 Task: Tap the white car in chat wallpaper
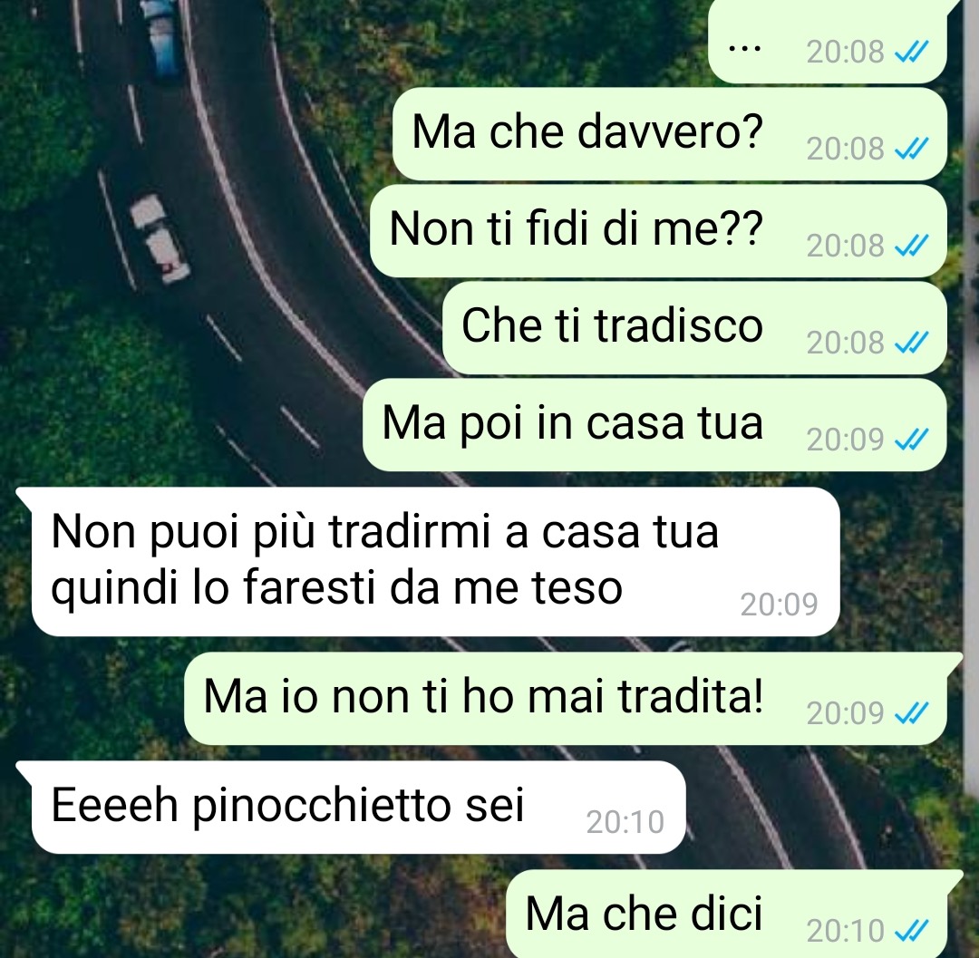pyautogui.click(x=160, y=237)
